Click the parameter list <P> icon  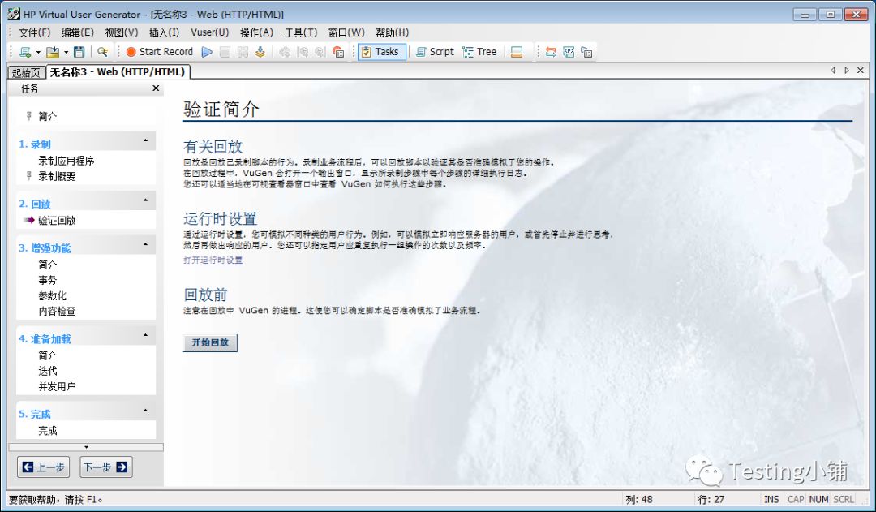pos(569,52)
